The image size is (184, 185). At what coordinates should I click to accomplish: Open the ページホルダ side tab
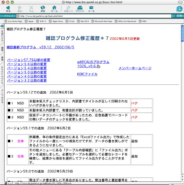(2, 96)
